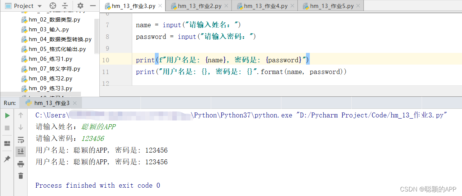462x196 pixels.
Task: Click line number 10 in gutter
Action: [105, 60]
